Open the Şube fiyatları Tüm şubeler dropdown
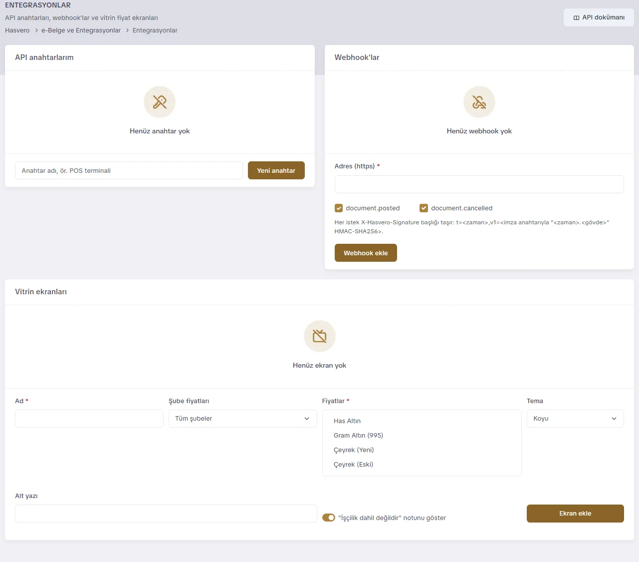Screen dimensions: 639x562 point(243,419)
